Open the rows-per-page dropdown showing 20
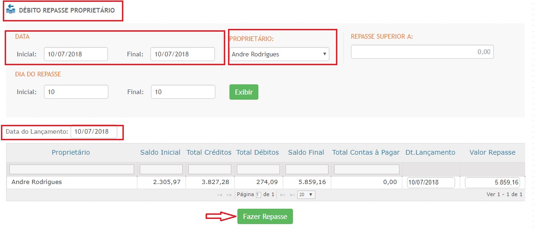 (x=307, y=195)
